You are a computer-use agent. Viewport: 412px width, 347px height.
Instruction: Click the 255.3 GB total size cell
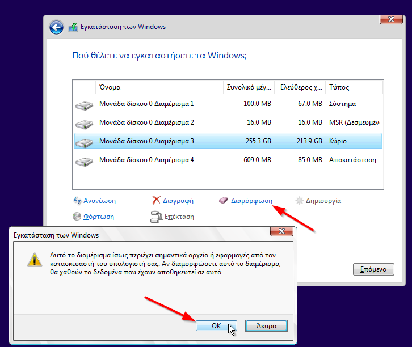coord(258,141)
